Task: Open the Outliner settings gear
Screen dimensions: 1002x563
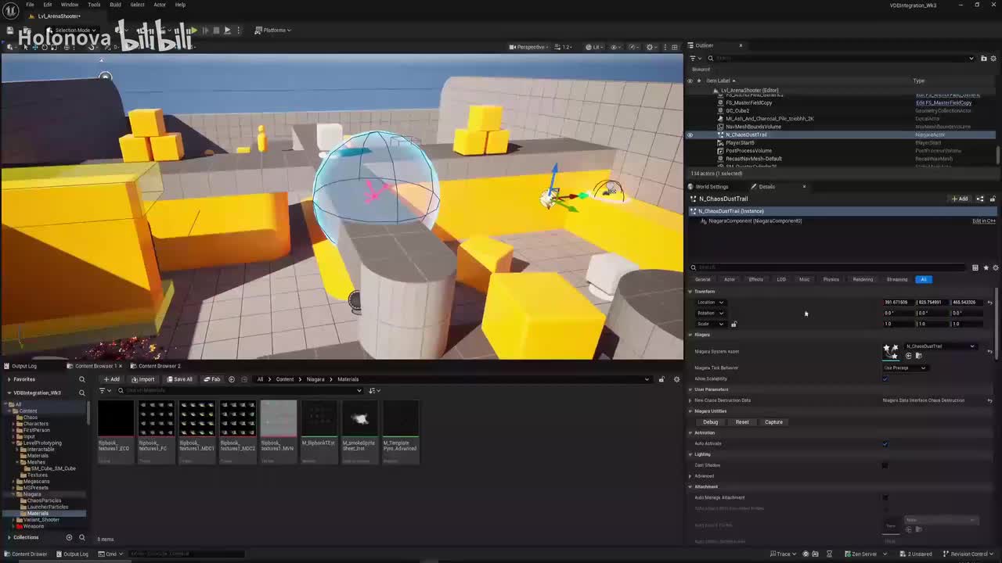Action: coord(993,58)
